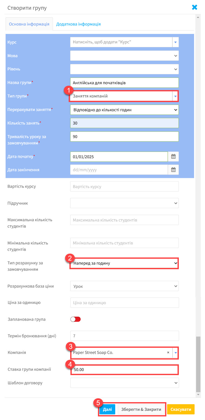Open the end date calendar picker

pyautogui.click(x=173, y=170)
